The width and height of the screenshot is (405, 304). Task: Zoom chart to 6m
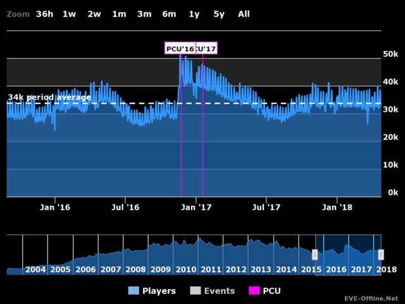169,14
